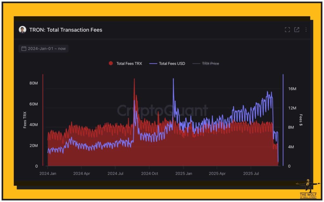The height and width of the screenshot is (202, 324).
Task: Click the Fees TRX axis title
Action: tap(25, 120)
